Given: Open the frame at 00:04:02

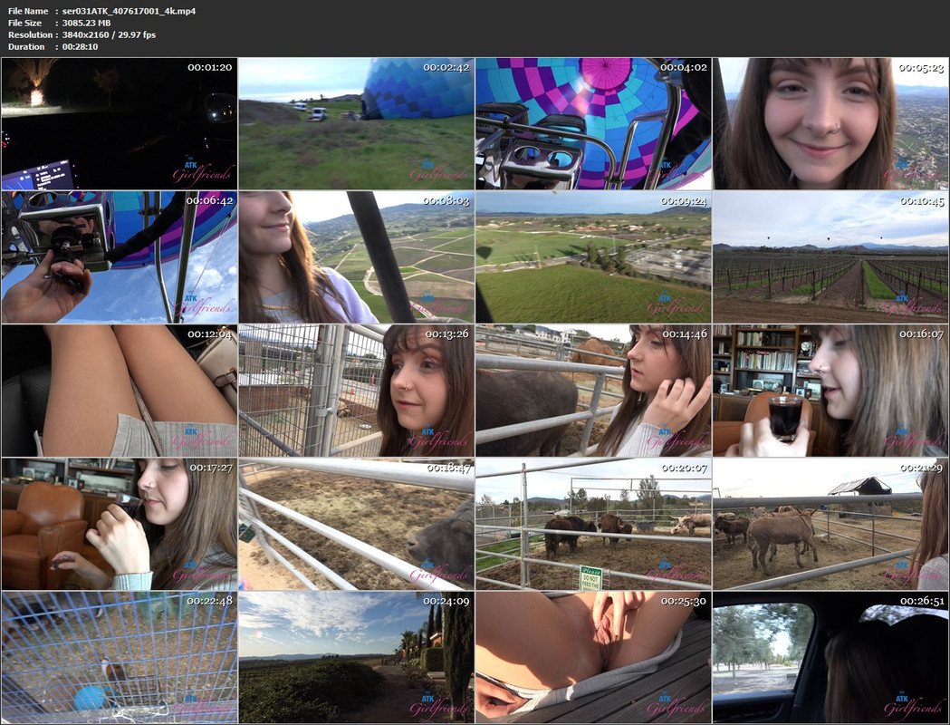Looking at the screenshot, I should [x=593, y=123].
